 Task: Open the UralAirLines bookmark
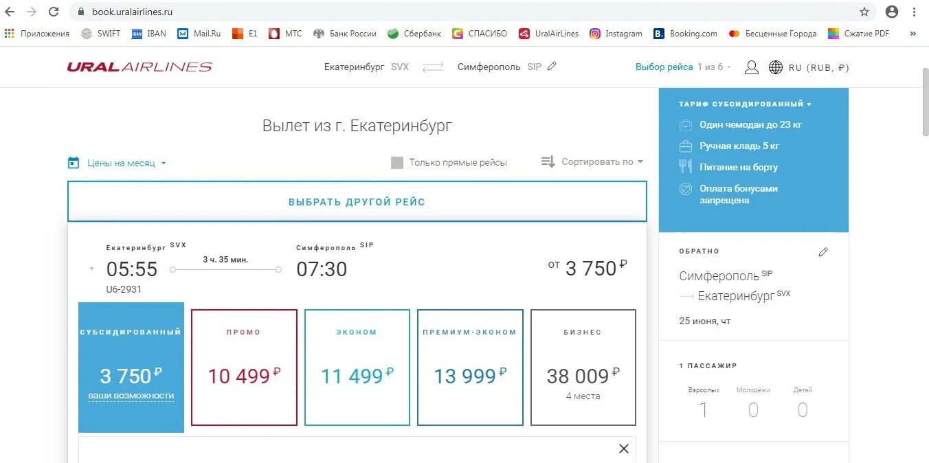(549, 33)
